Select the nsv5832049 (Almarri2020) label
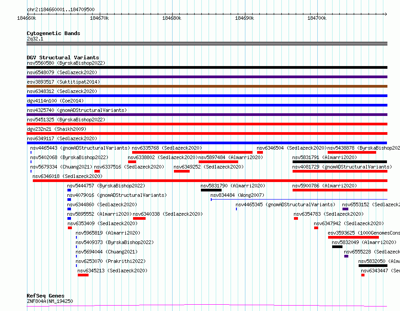 coord(364,242)
